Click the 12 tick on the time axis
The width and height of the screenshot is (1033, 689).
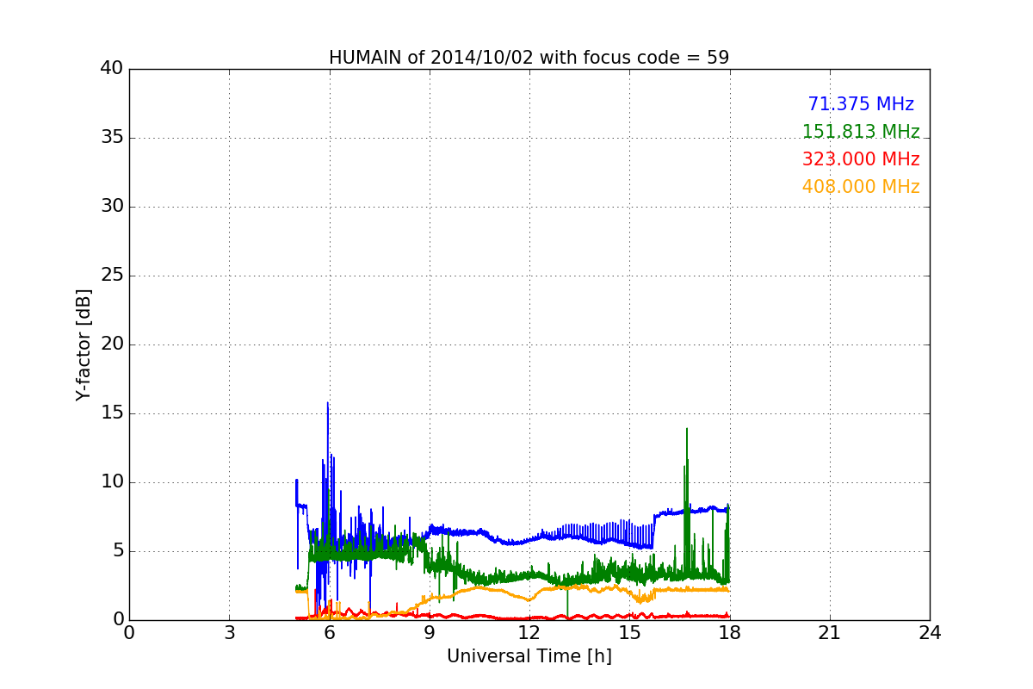(x=529, y=633)
